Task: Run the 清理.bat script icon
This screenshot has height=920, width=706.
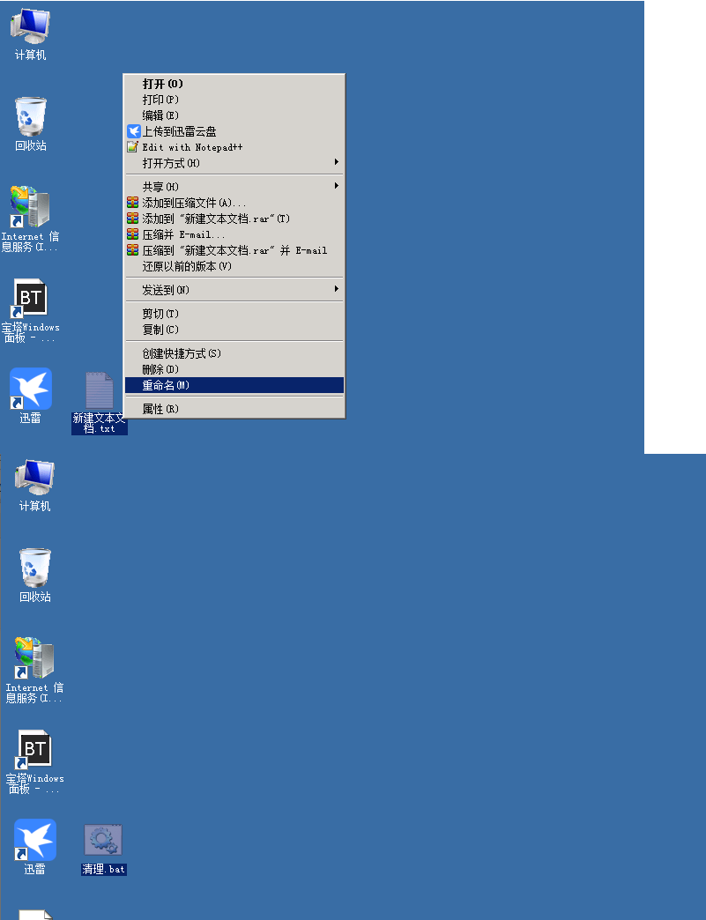Action: point(102,840)
